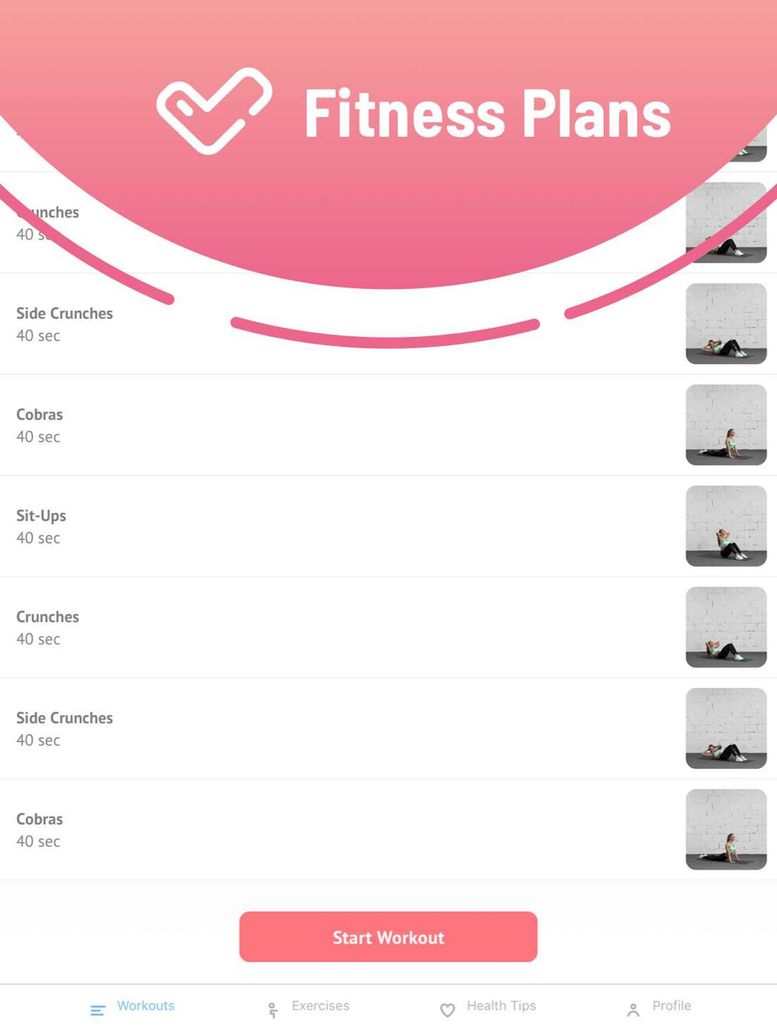Click the Fitness Plans banner title
Image resolution: width=777 pixels, height=1036 pixels.
point(488,114)
